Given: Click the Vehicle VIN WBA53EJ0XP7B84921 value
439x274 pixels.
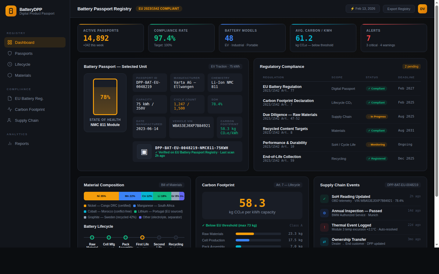Looking at the screenshot, I should 191,126.
